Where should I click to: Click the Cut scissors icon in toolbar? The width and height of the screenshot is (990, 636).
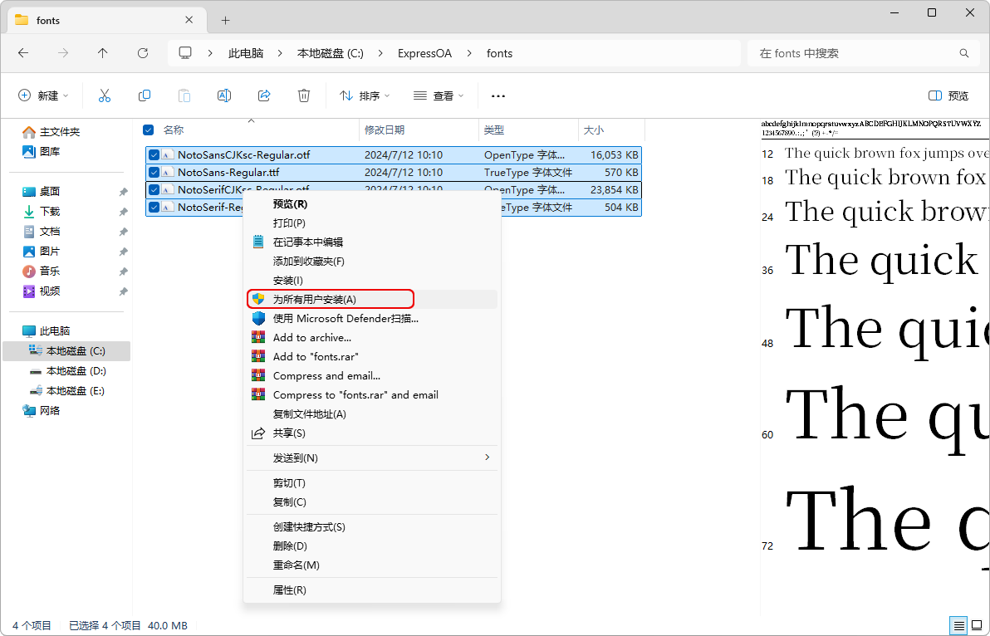point(105,95)
